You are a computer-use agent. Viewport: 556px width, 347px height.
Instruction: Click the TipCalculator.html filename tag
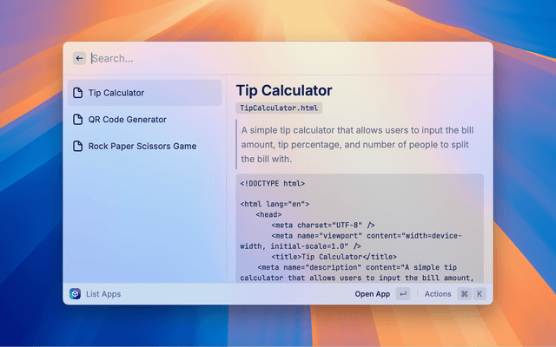280,108
